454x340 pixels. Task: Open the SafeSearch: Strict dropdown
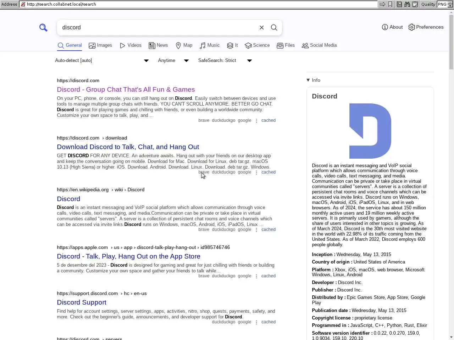click(225, 61)
